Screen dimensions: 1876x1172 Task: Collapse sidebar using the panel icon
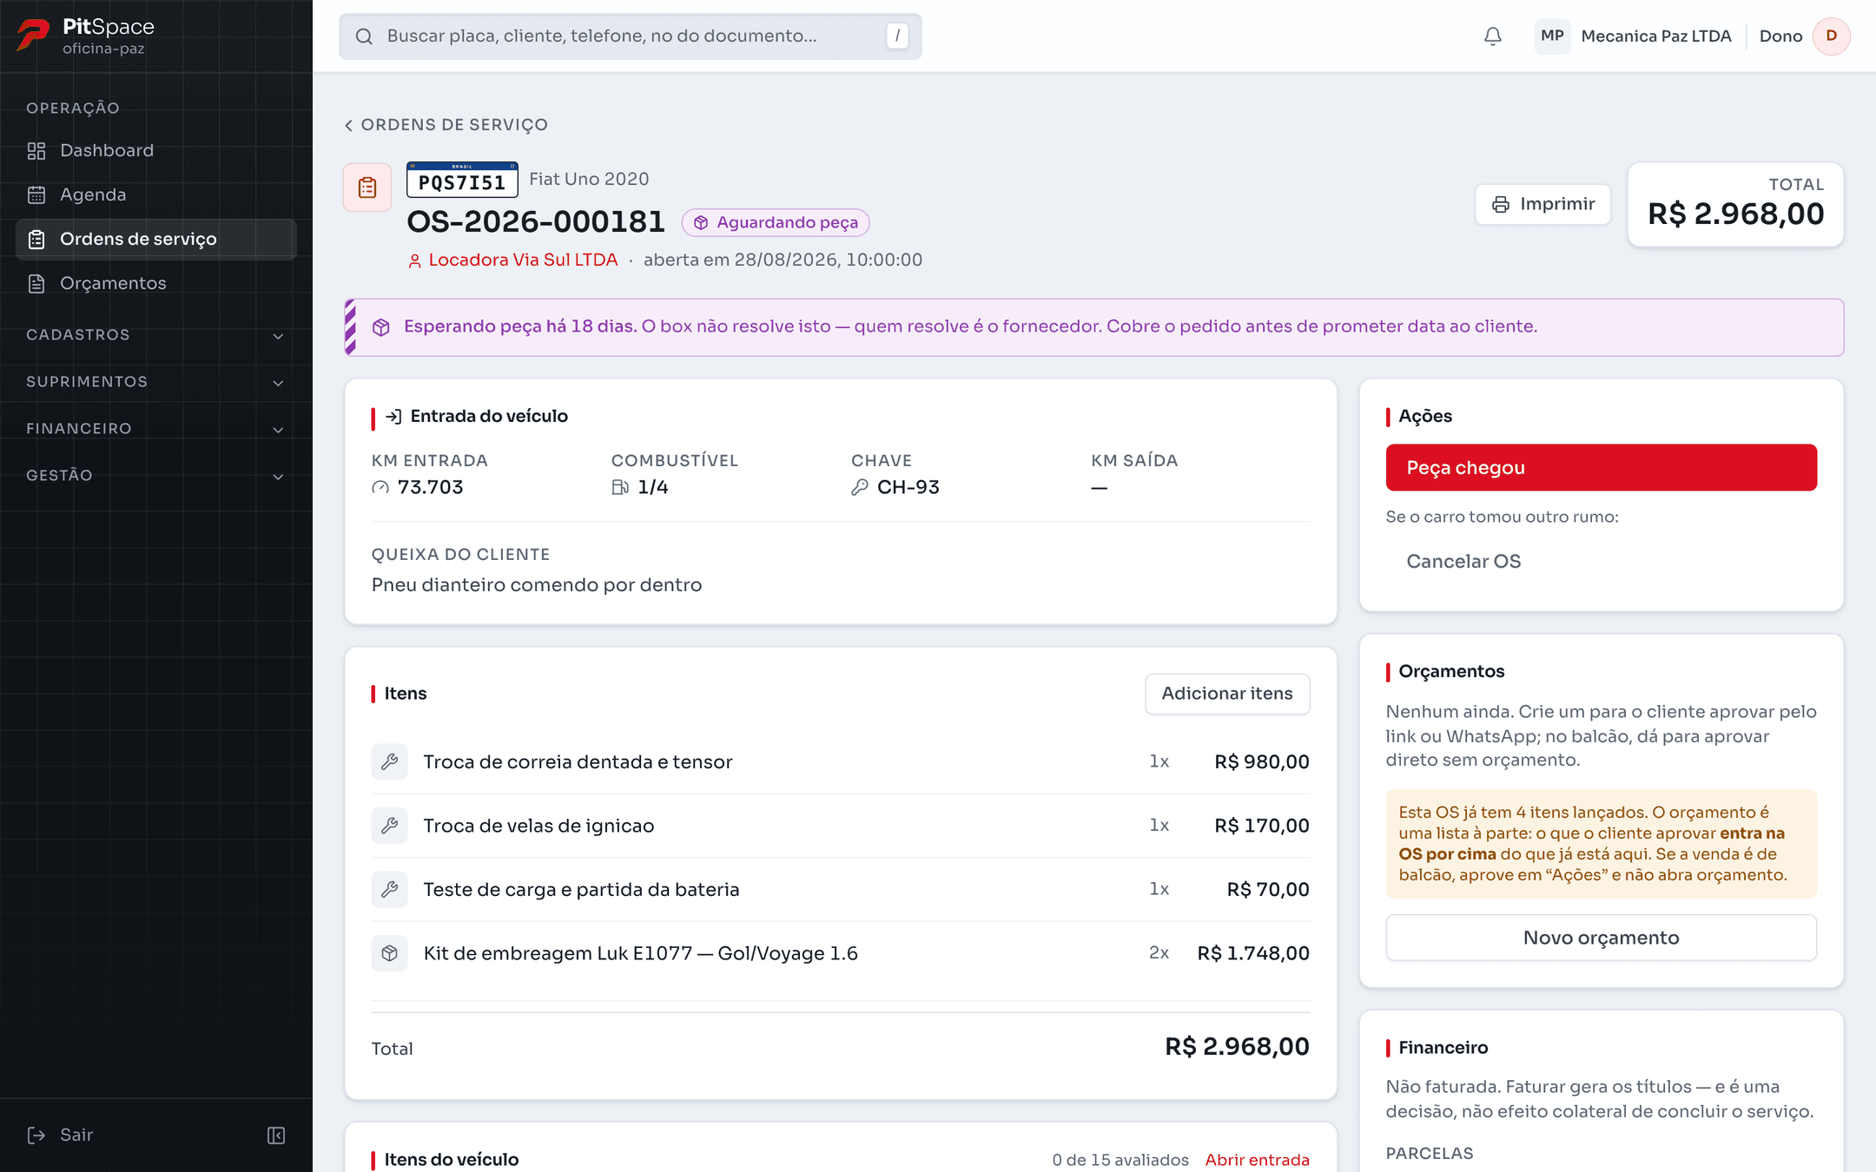click(x=276, y=1136)
